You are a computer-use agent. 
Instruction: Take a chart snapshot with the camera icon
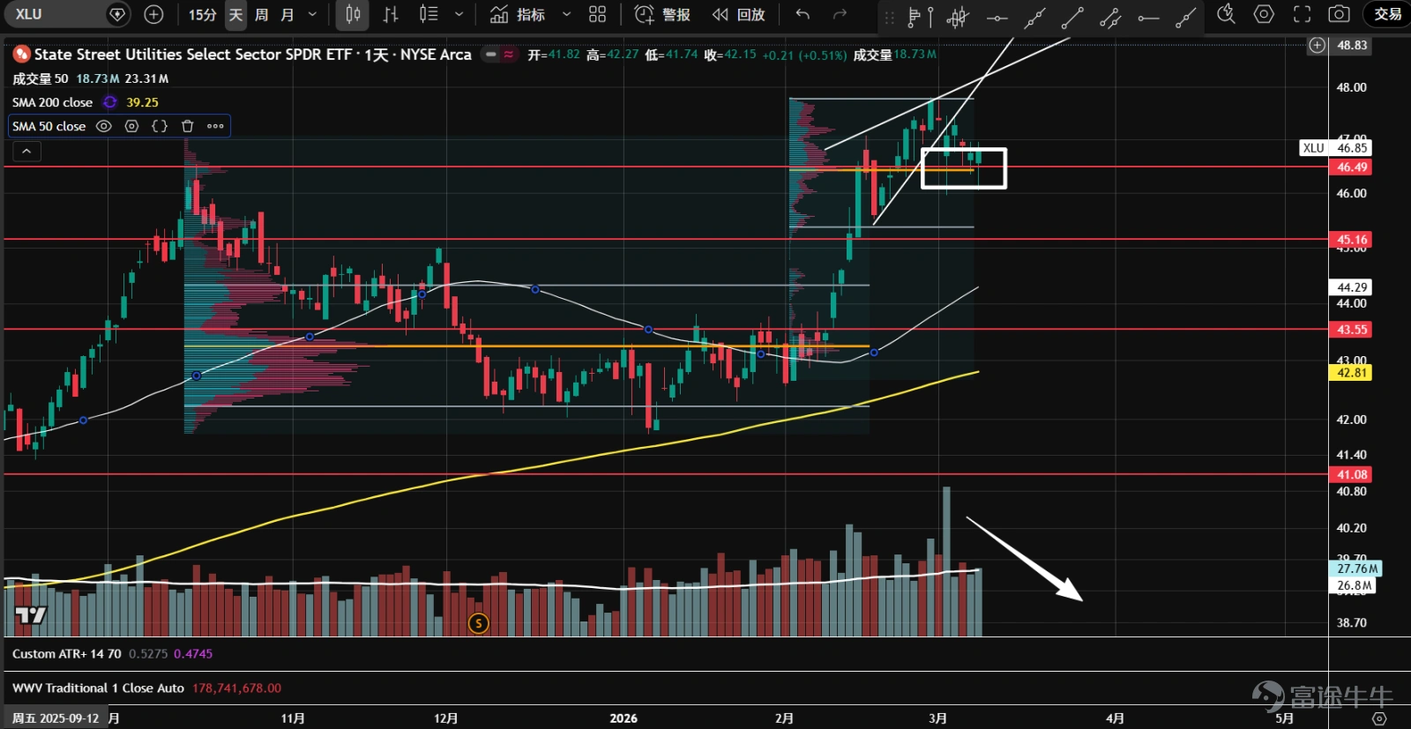pyautogui.click(x=1339, y=14)
